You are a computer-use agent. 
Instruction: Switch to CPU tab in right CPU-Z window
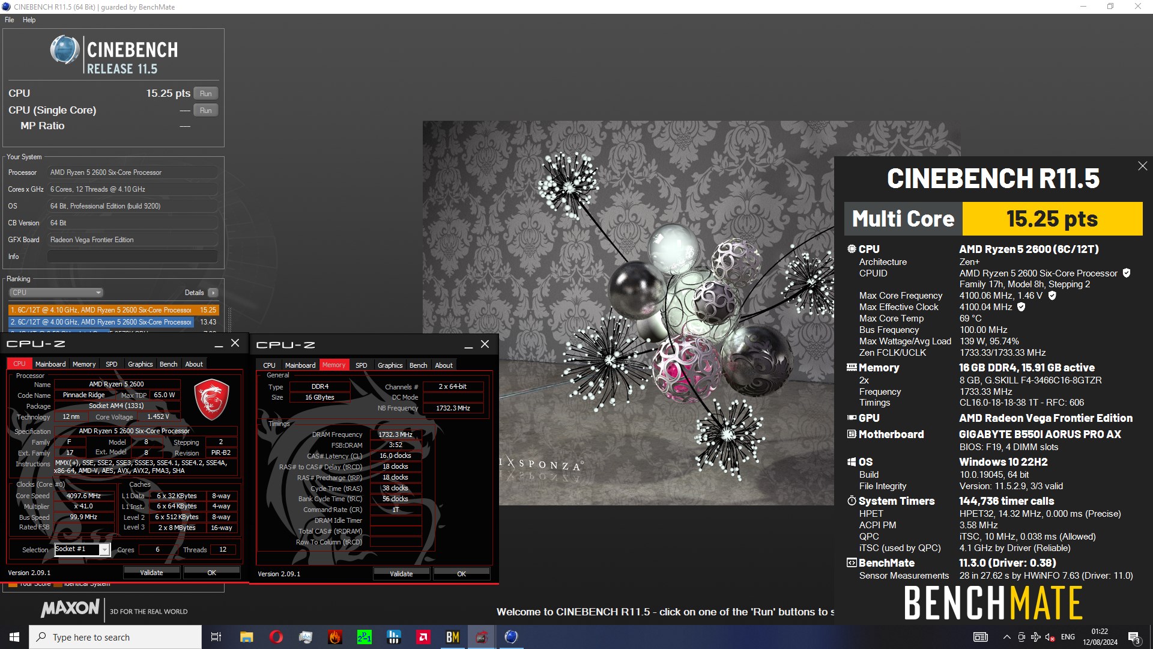pyautogui.click(x=270, y=365)
